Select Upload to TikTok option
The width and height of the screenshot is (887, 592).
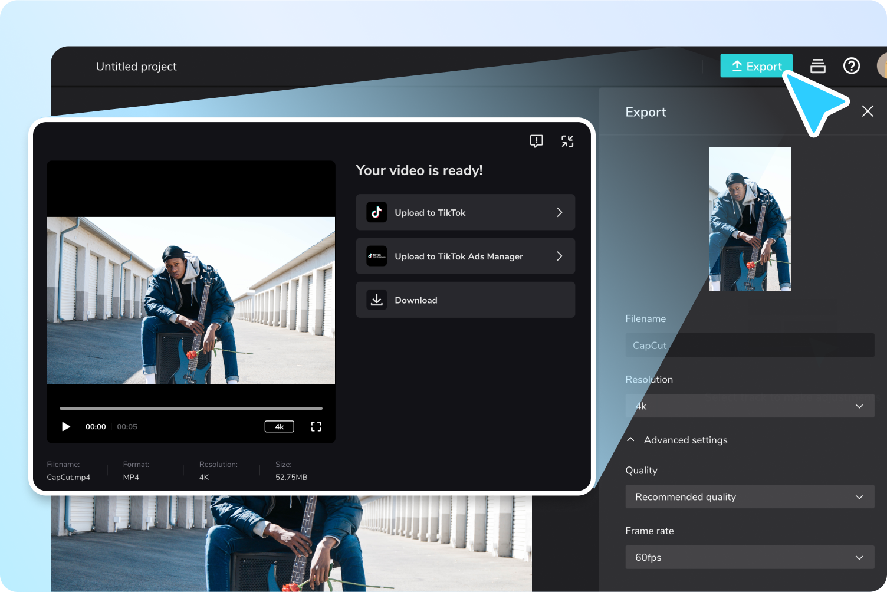[465, 212]
